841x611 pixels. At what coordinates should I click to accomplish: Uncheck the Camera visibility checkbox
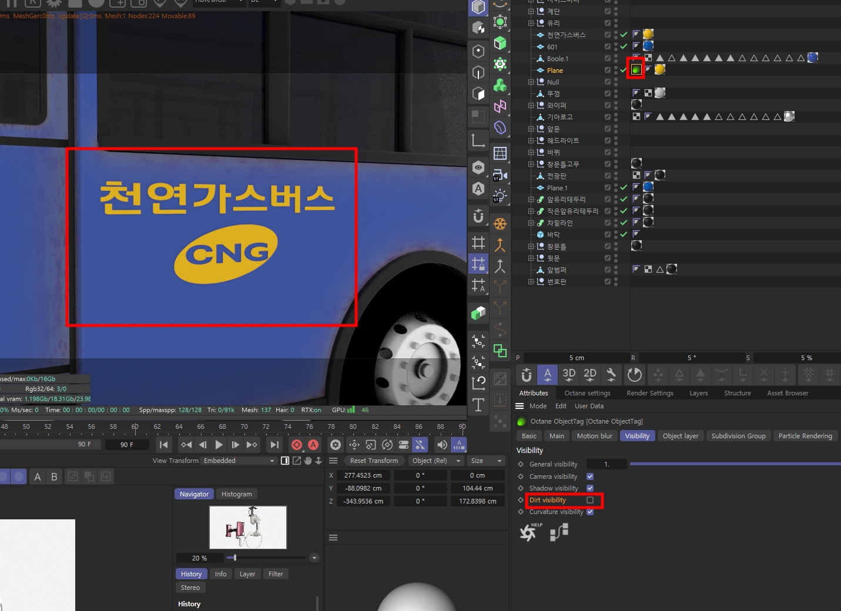click(590, 476)
